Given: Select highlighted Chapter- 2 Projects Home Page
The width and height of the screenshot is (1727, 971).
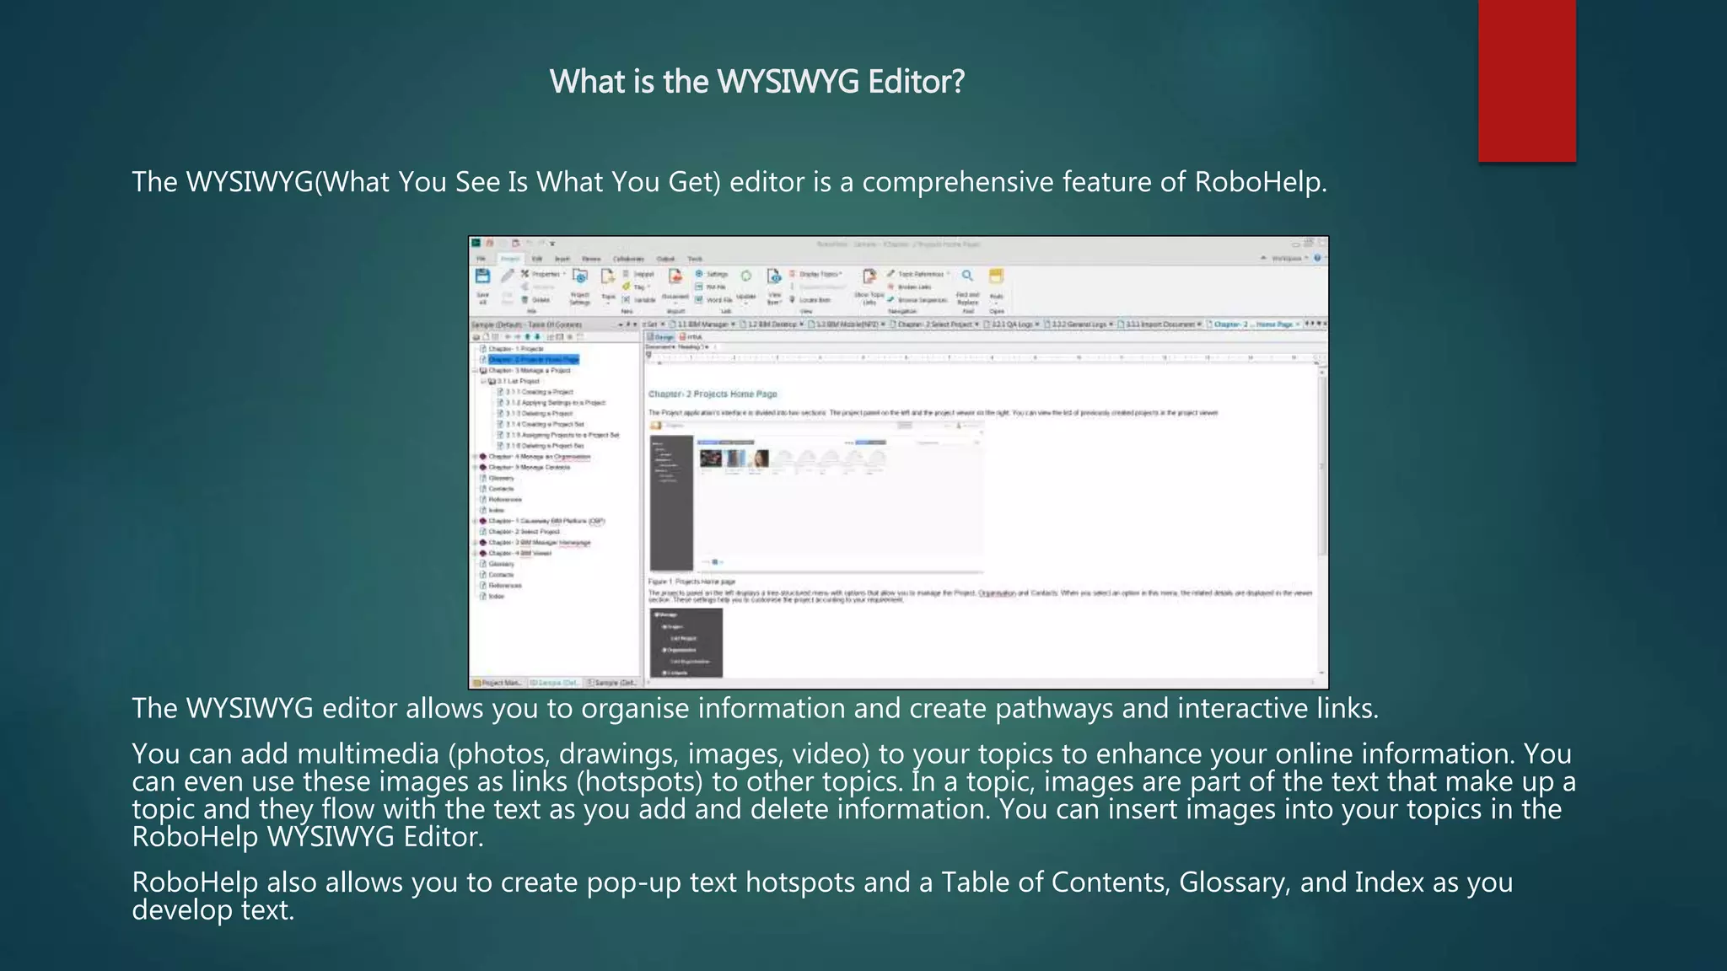Looking at the screenshot, I should coord(533,359).
